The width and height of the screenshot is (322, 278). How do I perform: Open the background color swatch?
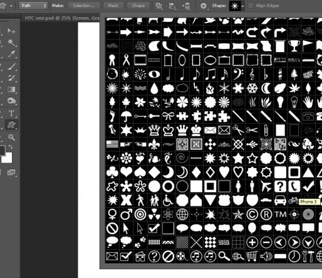pyautogui.click(x=8, y=159)
